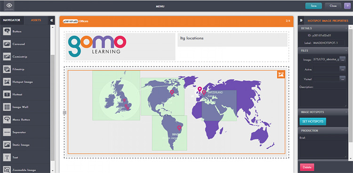The image size is (353, 173).
Task: Browse for the Image file
Action: click(343, 59)
